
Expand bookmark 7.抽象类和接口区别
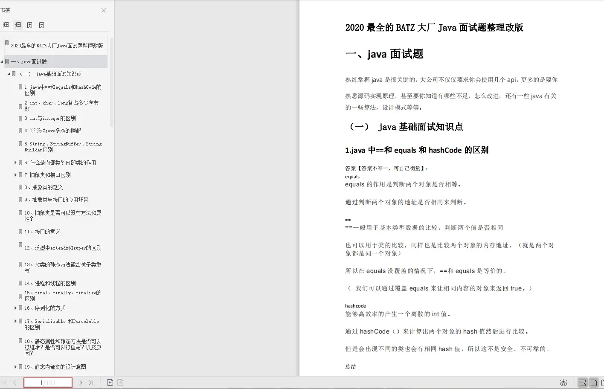pos(16,175)
